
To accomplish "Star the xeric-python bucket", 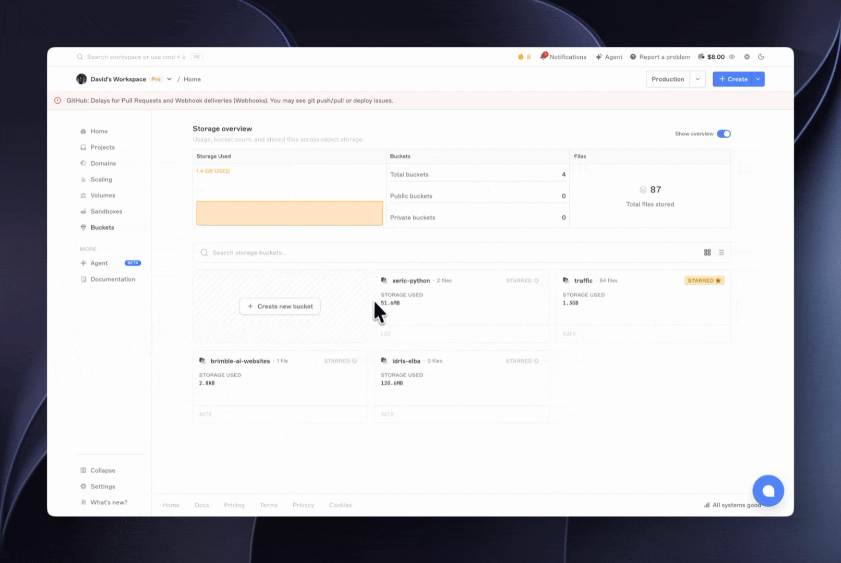I will tap(522, 280).
